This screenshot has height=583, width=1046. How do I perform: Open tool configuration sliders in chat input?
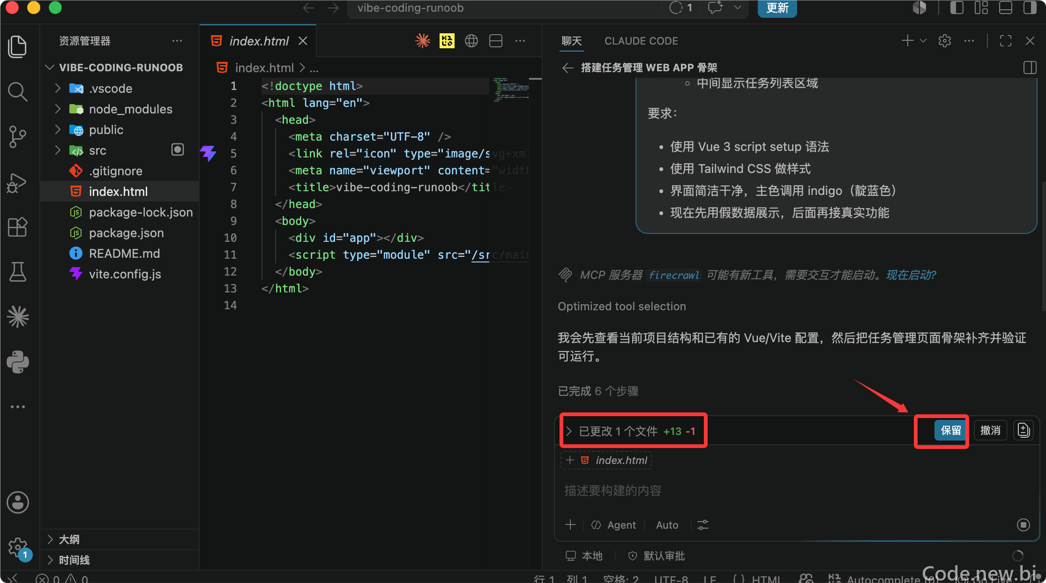coord(703,525)
